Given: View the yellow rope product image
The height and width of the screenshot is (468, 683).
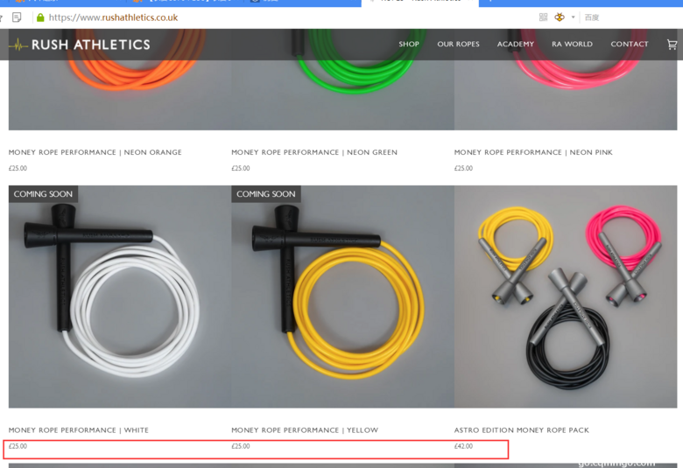Looking at the screenshot, I should point(342,297).
